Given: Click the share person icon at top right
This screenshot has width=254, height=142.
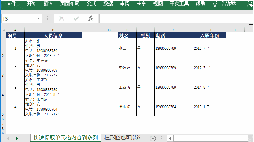Looking at the screenshot, I should pos(250,4).
